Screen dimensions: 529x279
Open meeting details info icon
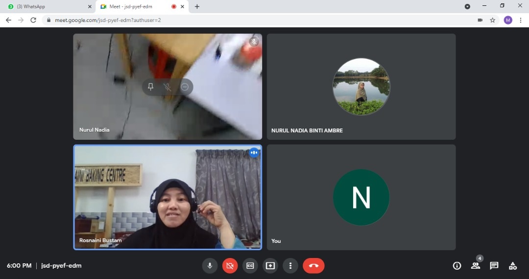coord(457,266)
